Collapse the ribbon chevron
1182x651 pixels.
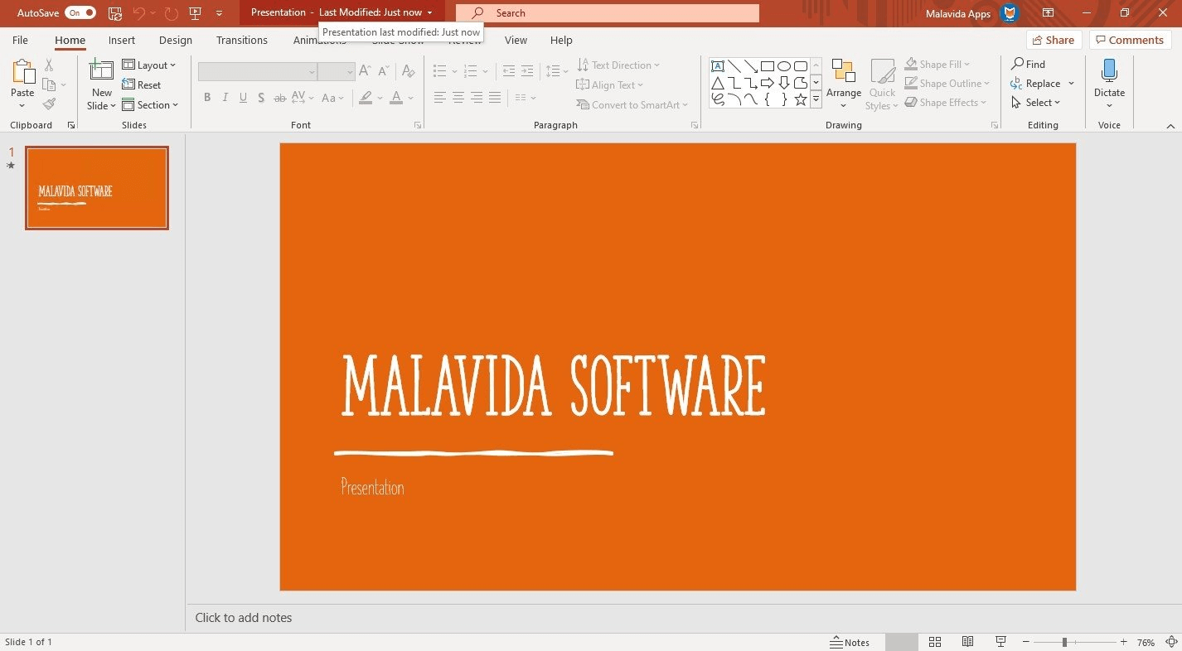[x=1170, y=126]
